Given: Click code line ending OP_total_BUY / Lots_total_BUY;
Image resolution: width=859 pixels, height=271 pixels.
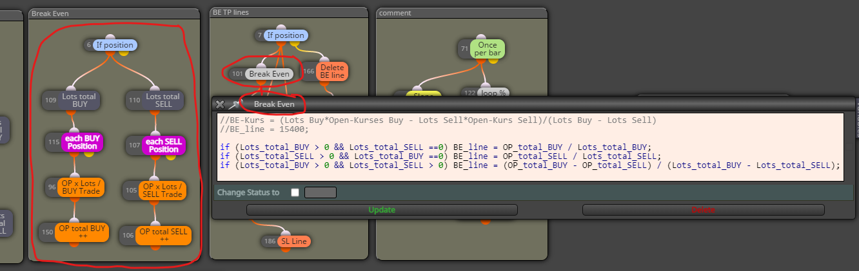Looking at the screenshot, I should pyautogui.click(x=435, y=147).
